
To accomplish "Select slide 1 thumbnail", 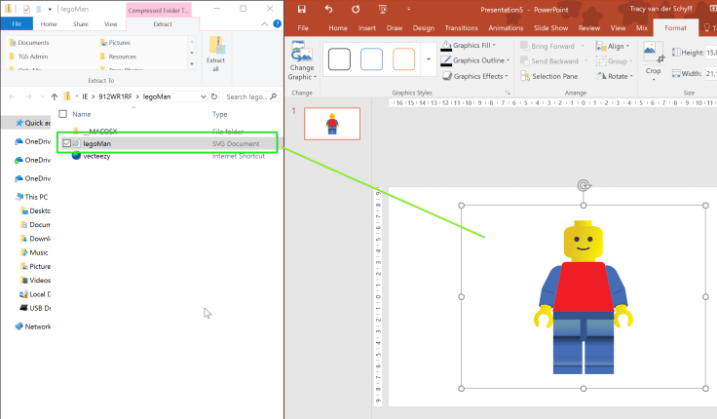I will point(331,124).
